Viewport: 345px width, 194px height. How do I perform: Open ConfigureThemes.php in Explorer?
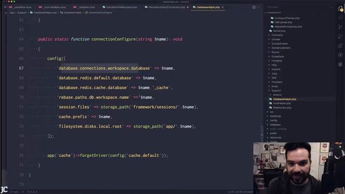pyautogui.click(x=287, y=18)
